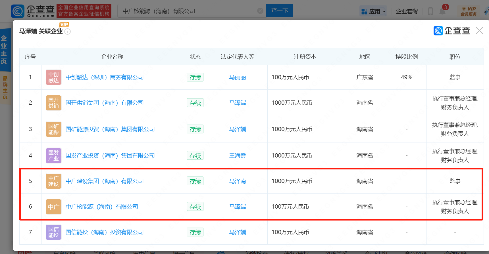Open company 中创融达（深圳）商务有限公司

pyautogui.click(x=105, y=77)
